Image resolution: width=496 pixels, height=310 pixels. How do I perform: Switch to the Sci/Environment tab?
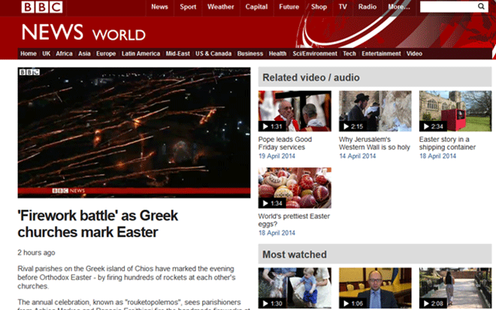click(315, 54)
